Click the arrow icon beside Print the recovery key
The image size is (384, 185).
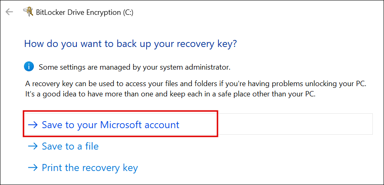point(33,168)
